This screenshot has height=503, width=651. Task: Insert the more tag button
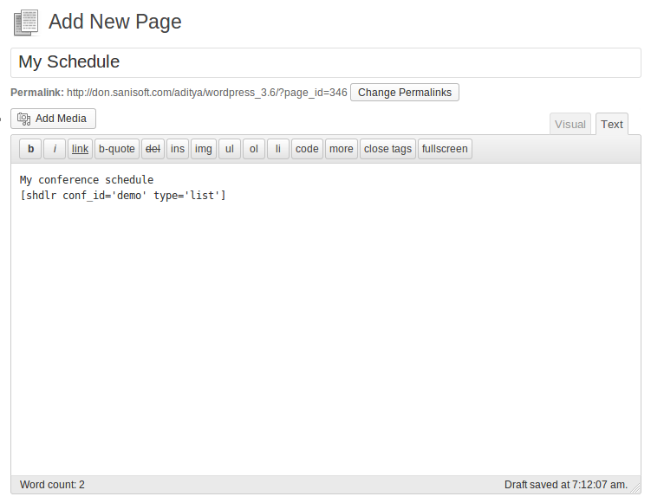[342, 149]
